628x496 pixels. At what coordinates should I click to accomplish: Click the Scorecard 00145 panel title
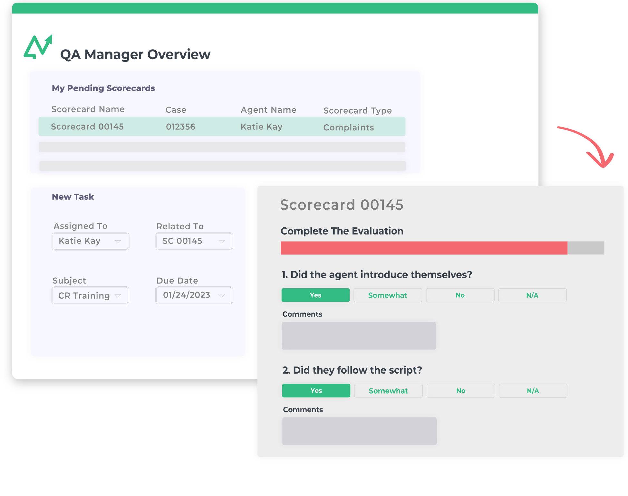point(342,205)
